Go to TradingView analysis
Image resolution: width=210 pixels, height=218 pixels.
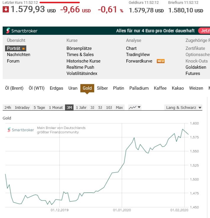pos(138,55)
